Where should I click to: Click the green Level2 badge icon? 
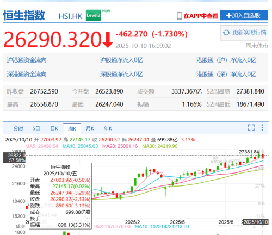tap(94, 15)
